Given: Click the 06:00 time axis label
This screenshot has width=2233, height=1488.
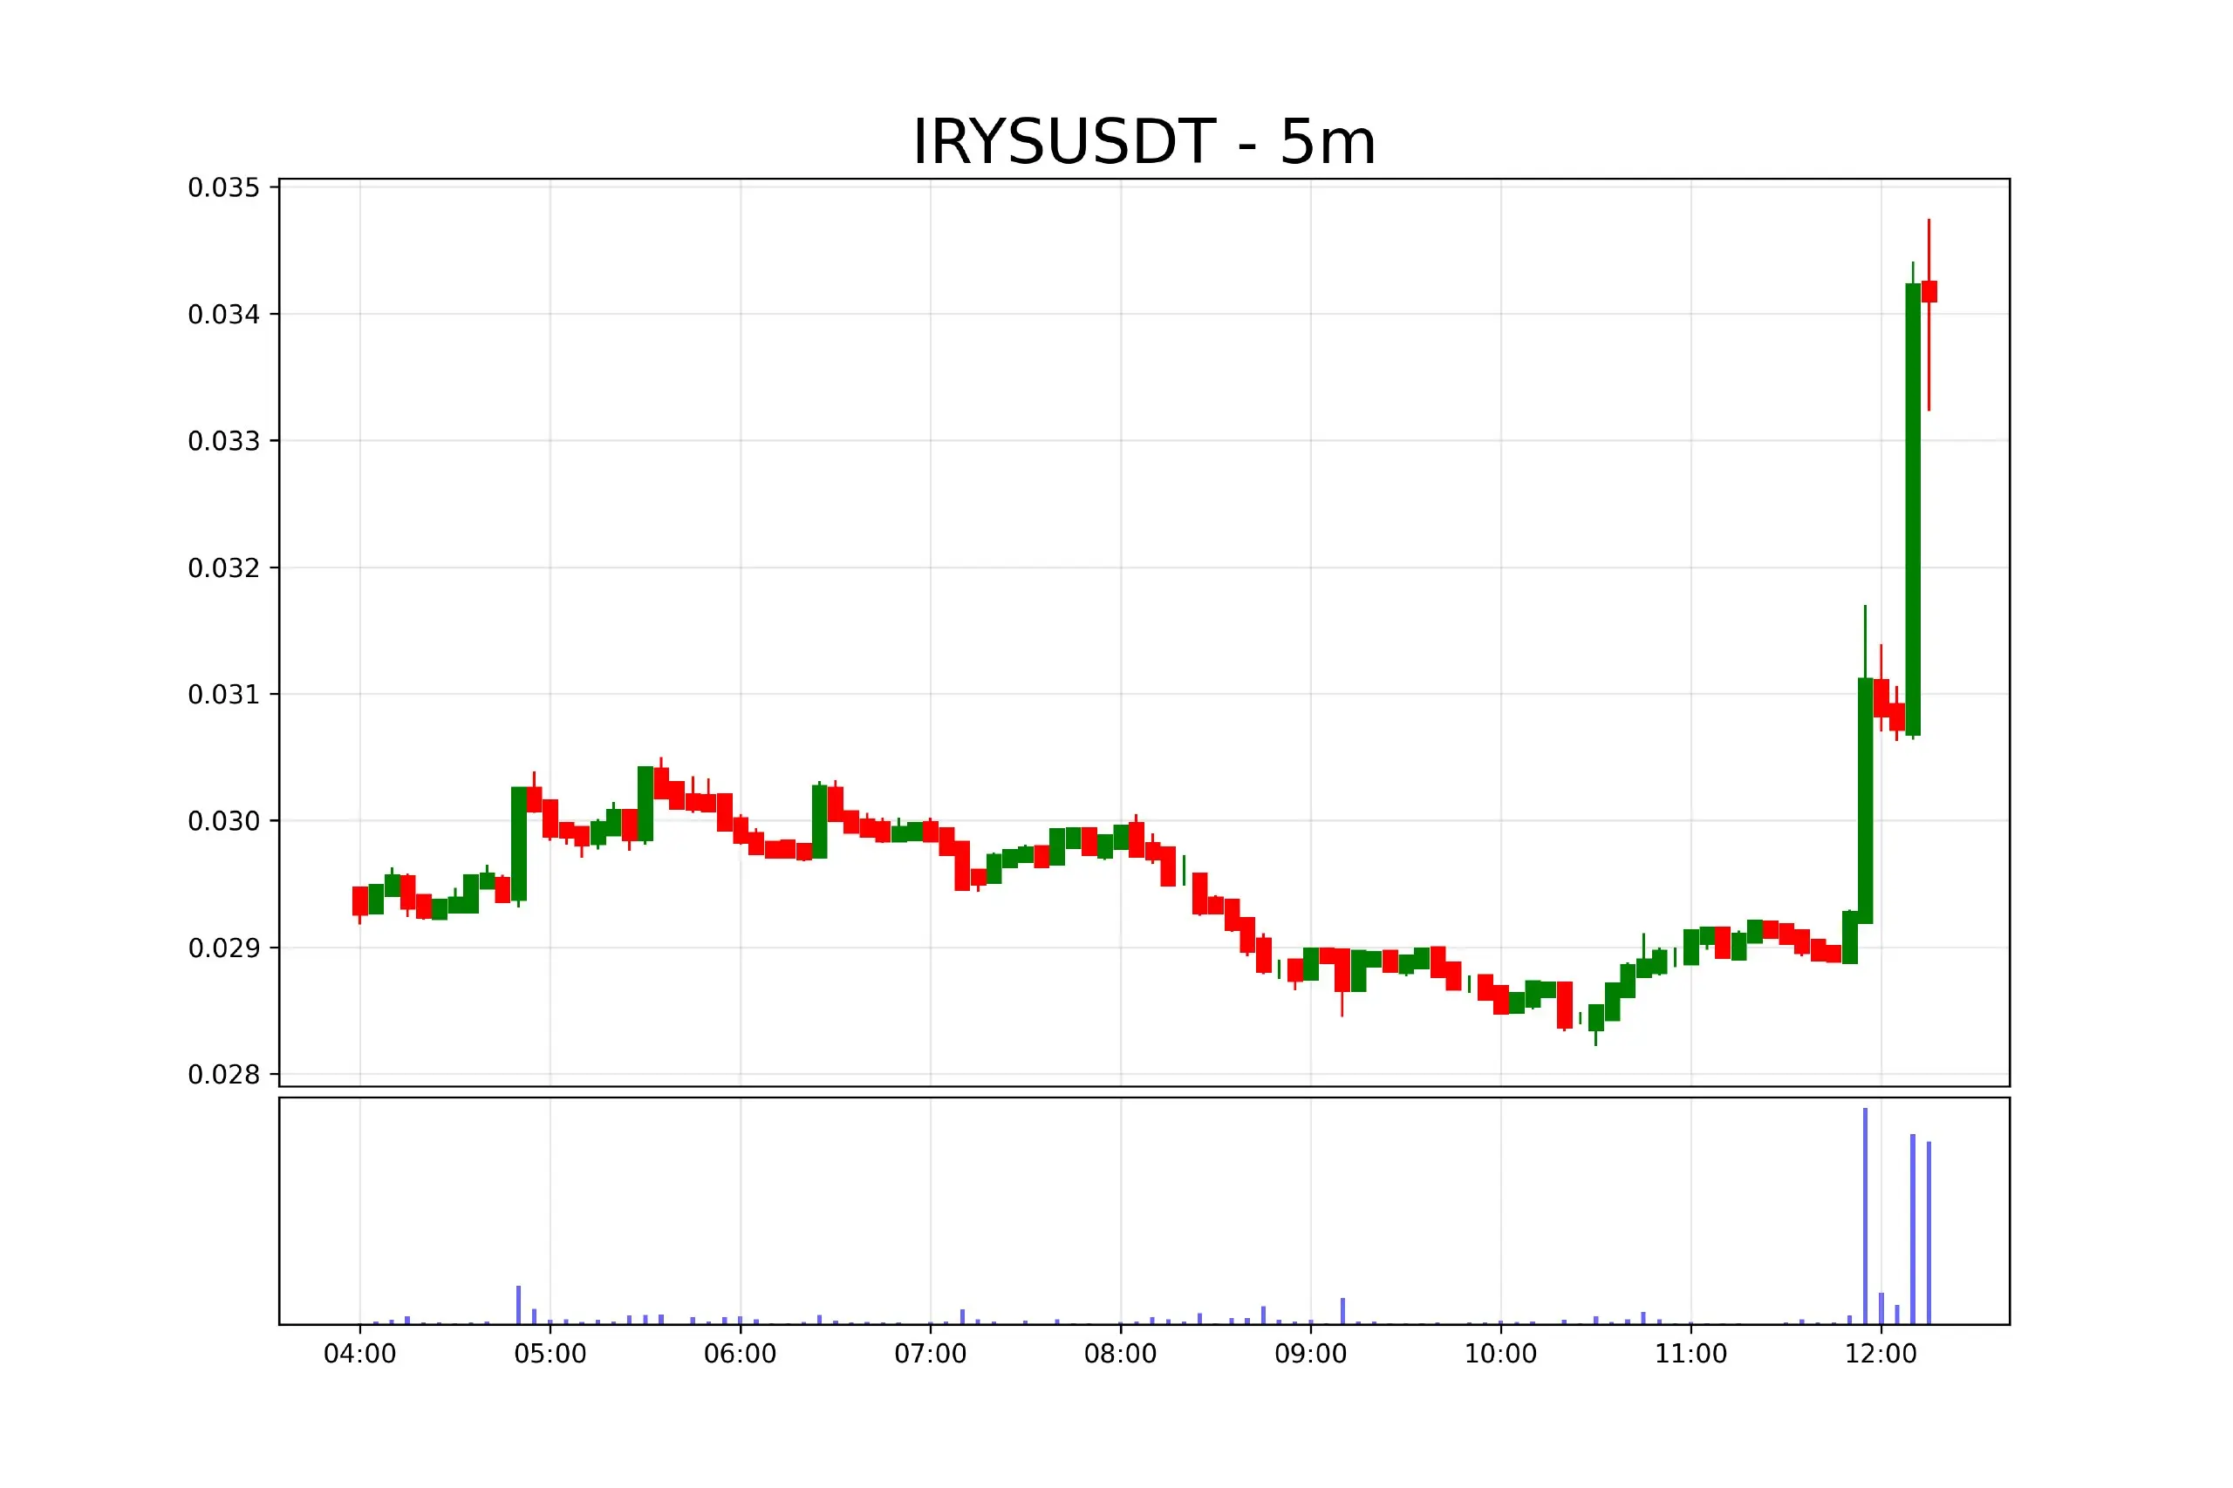Looking at the screenshot, I should tap(740, 1355).
